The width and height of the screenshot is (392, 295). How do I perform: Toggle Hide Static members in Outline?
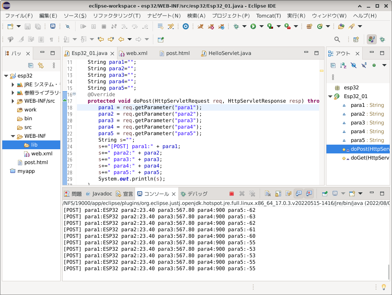(364, 65)
